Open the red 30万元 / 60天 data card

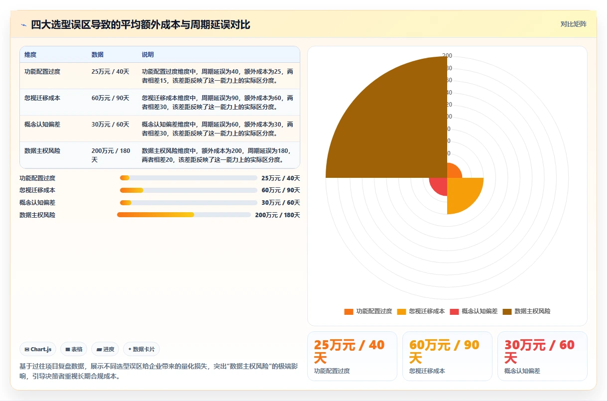coord(542,356)
